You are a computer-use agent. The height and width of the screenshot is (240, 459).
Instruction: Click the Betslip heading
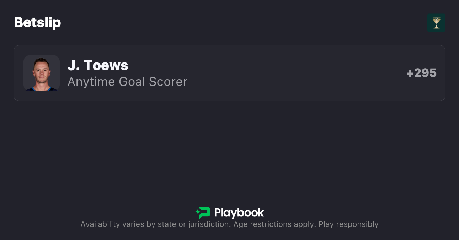[37, 22]
